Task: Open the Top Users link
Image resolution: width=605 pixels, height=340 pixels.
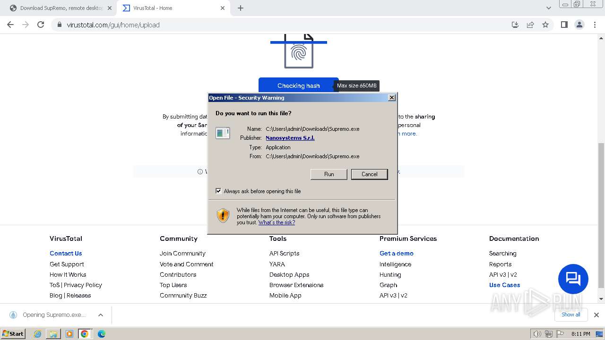Action: tap(173, 285)
